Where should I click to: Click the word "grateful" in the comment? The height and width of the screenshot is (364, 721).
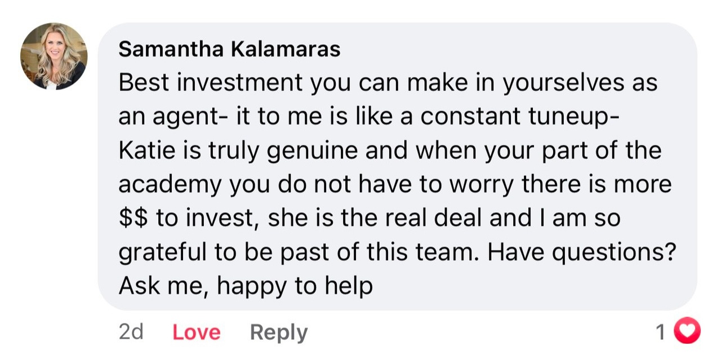click(x=162, y=252)
